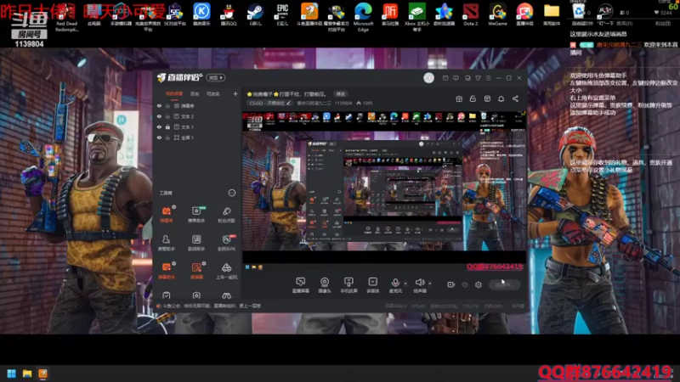Open Epic Games desktop shortcut
This screenshot has width=680, height=382.
click(x=282, y=14)
